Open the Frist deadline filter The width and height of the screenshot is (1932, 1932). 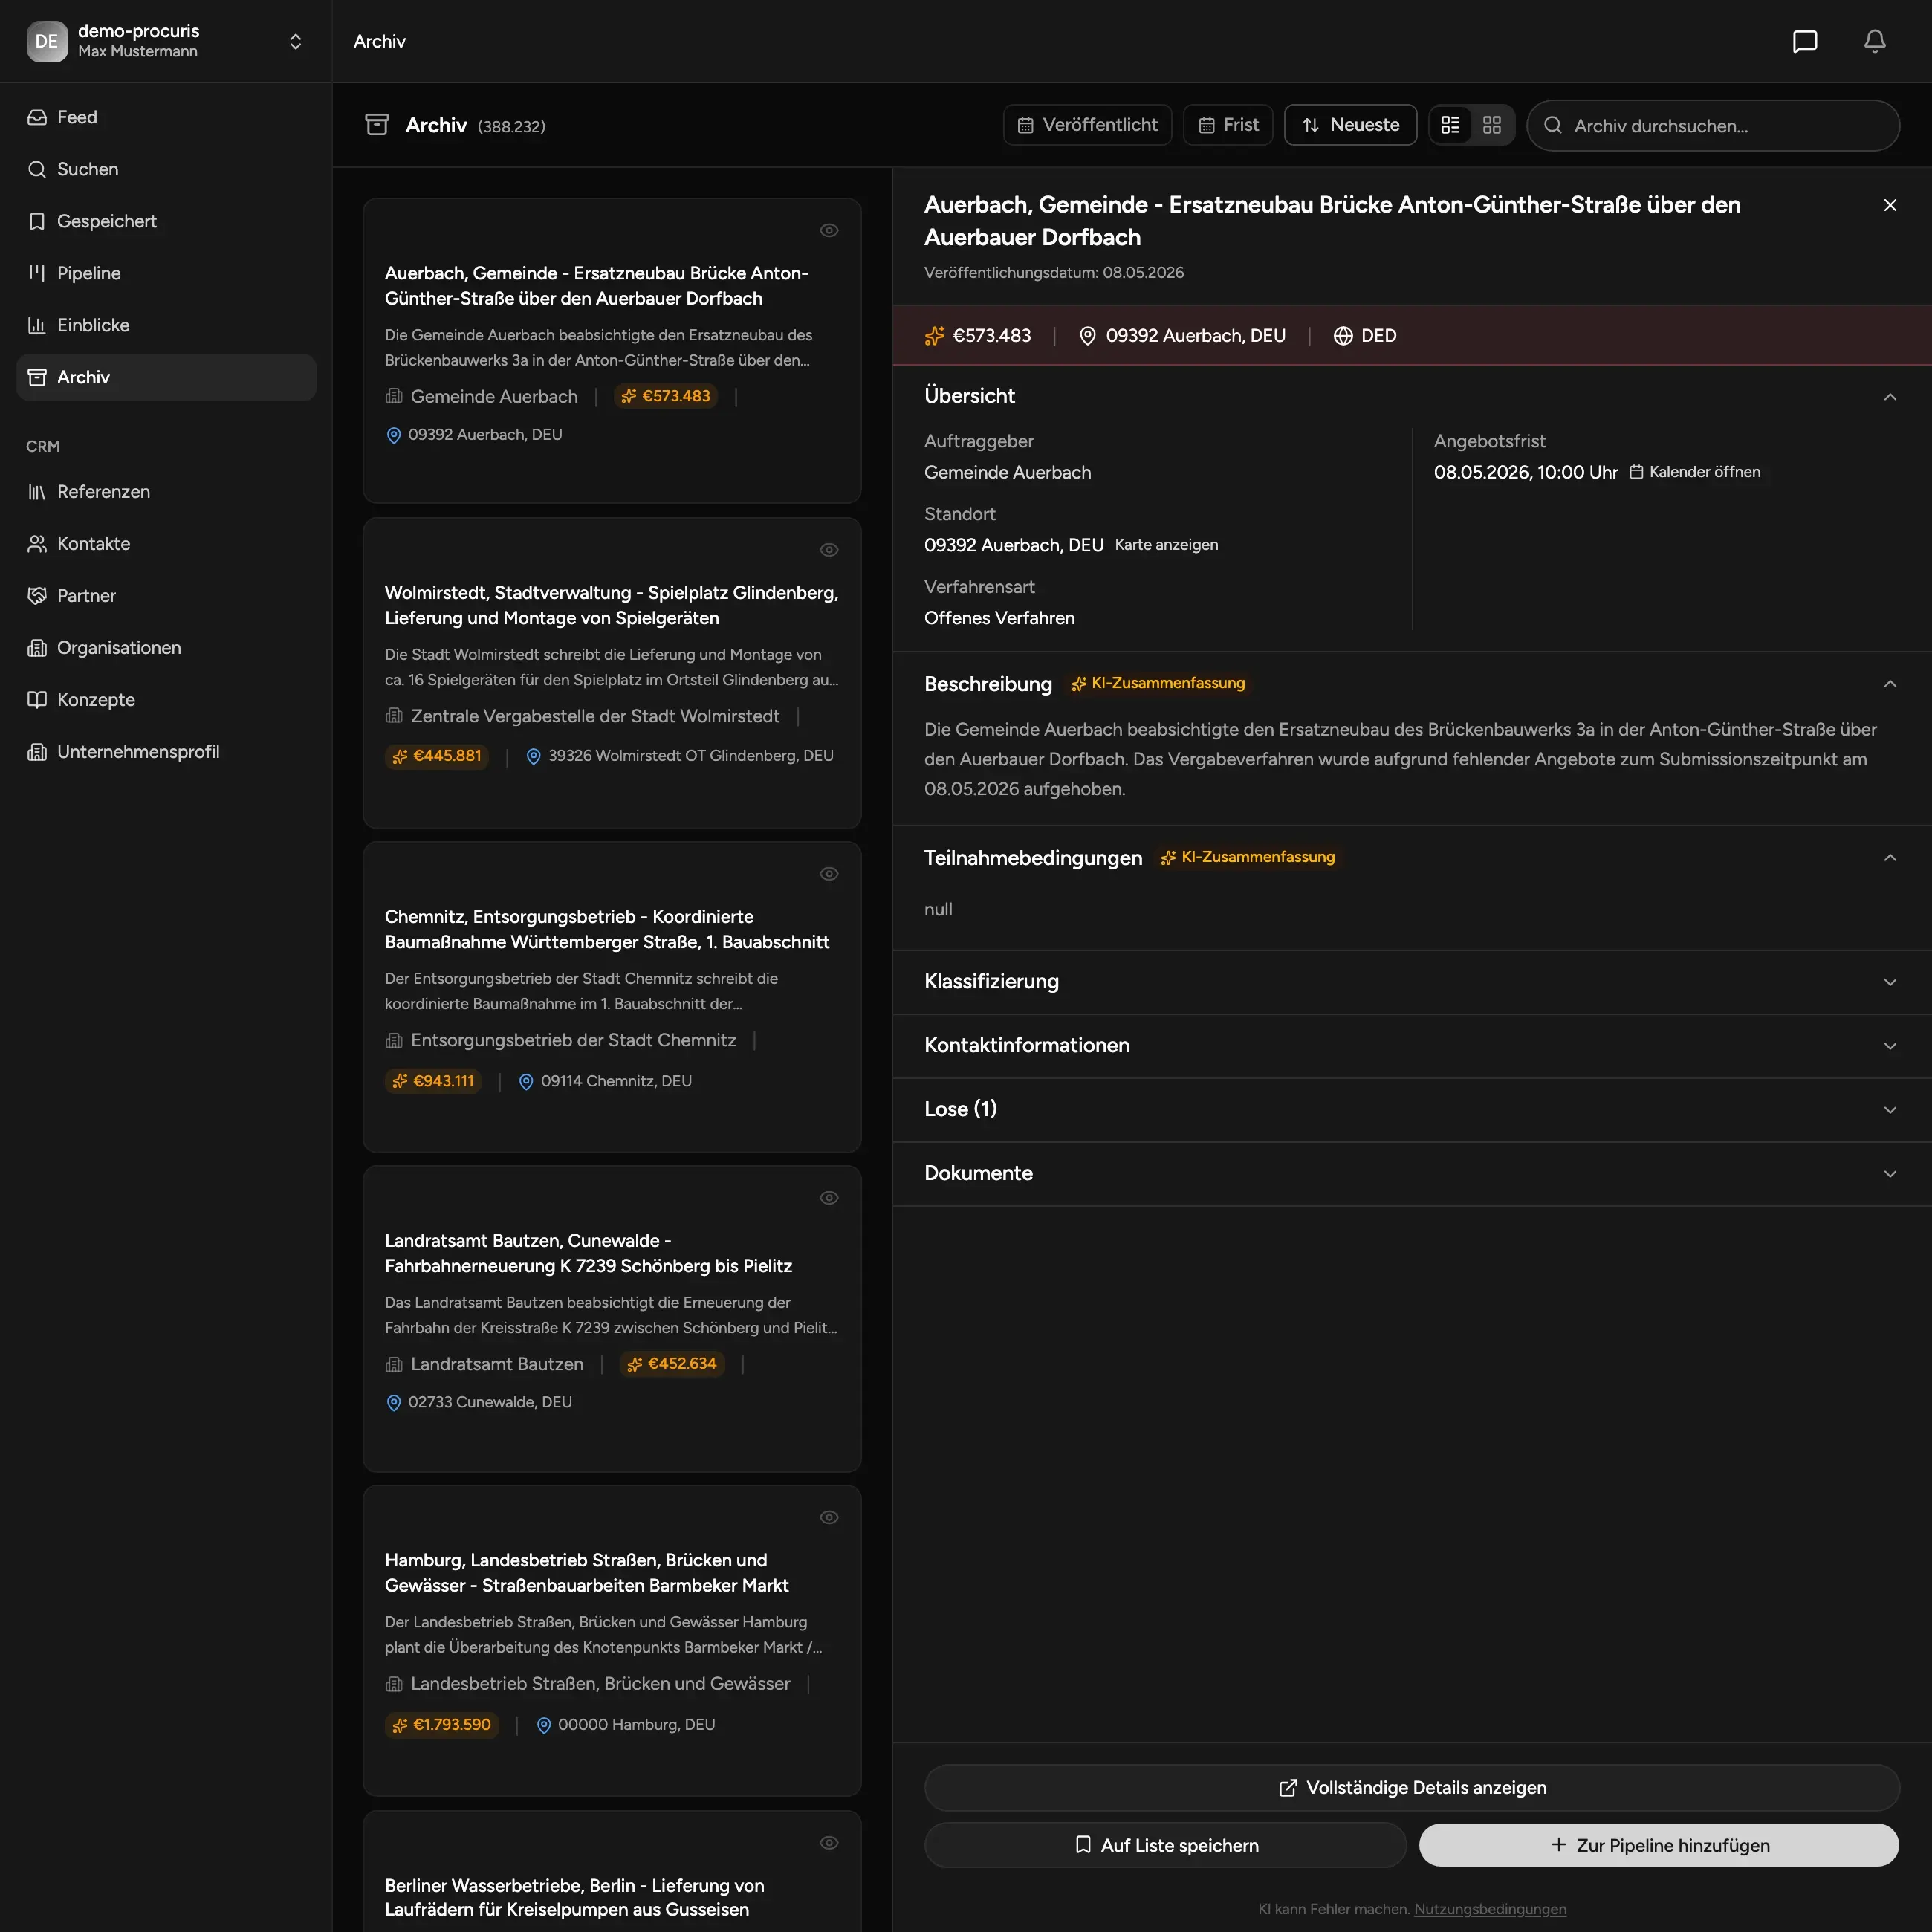[1228, 125]
